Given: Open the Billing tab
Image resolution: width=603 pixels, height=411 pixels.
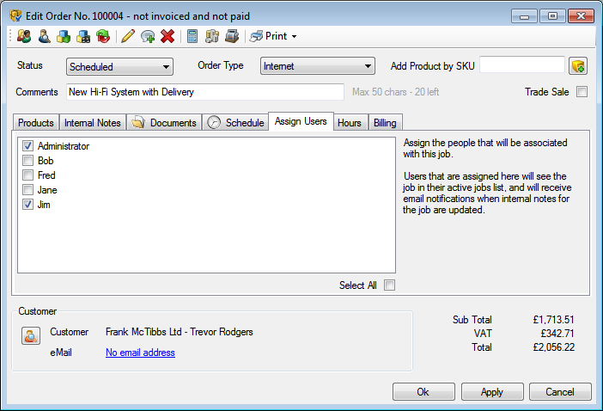Looking at the screenshot, I should [384, 123].
